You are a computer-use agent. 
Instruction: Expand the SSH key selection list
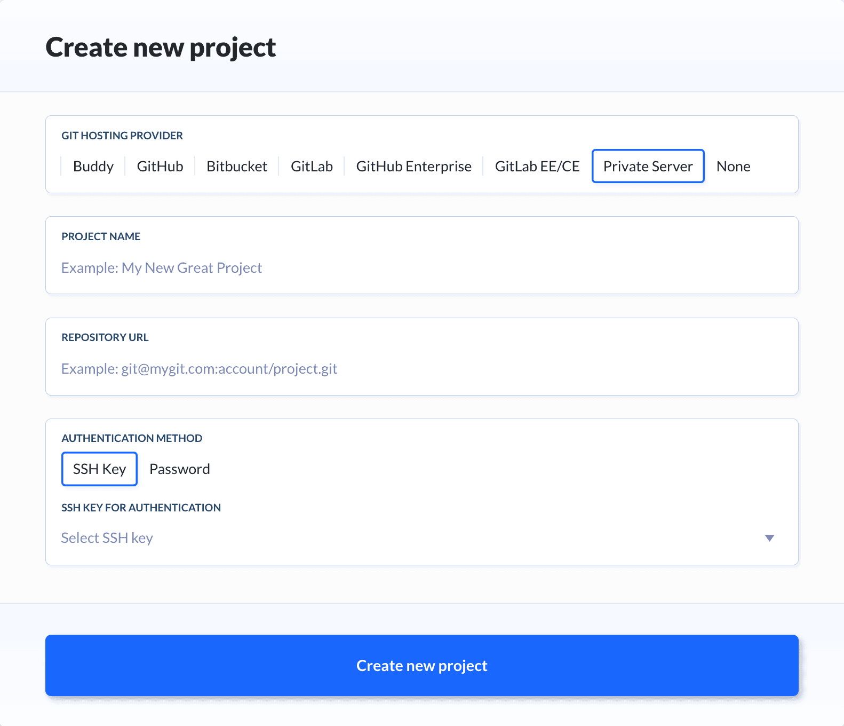click(x=373, y=538)
